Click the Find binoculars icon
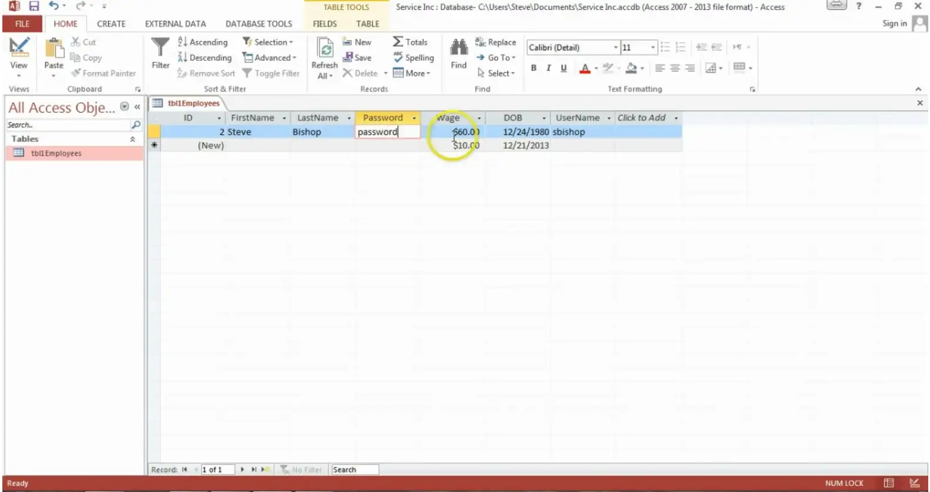This screenshot has width=930, height=492. [458, 47]
